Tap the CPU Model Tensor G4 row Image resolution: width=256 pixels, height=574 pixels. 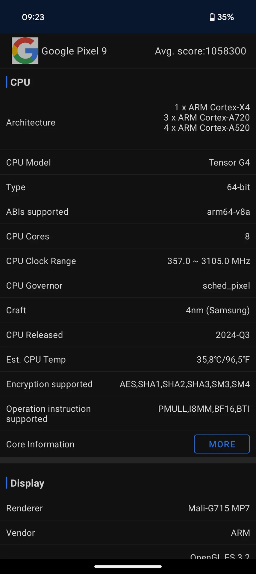point(128,162)
